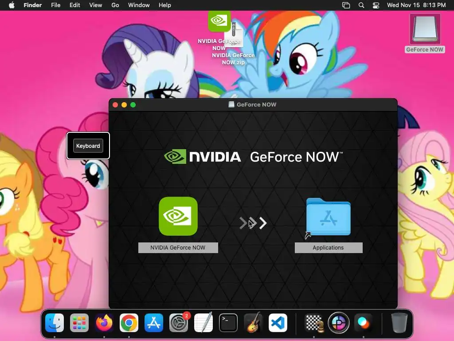This screenshot has height=341, width=454.
Task: Open the circular color wheel app in Dock
Action: click(339, 323)
